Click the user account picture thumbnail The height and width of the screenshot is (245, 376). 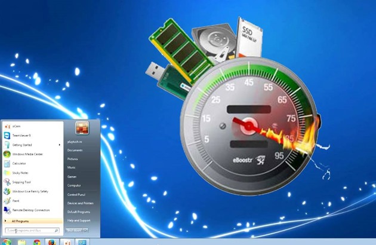(x=82, y=127)
